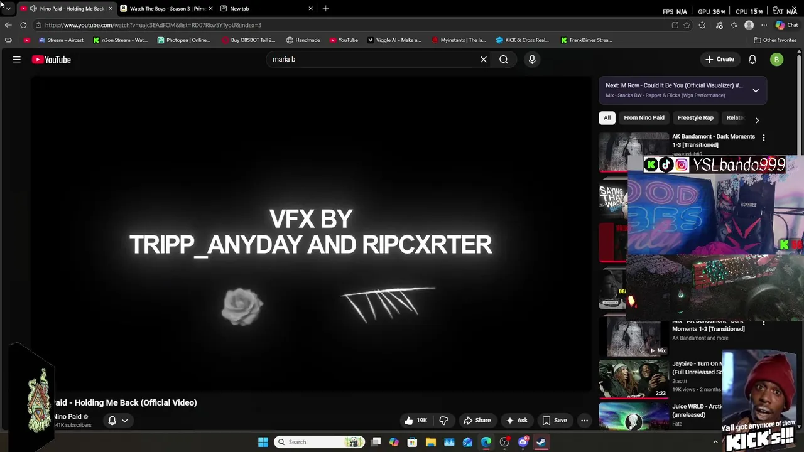The height and width of the screenshot is (452, 804).
Task: Open favorites list icon
Action: (734, 25)
